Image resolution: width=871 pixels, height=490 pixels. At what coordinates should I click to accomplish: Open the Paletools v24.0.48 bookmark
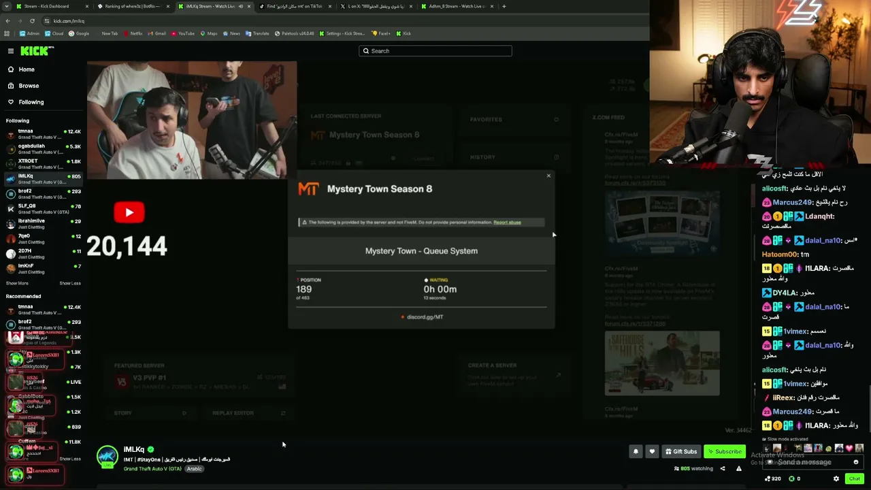click(x=295, y=33)
